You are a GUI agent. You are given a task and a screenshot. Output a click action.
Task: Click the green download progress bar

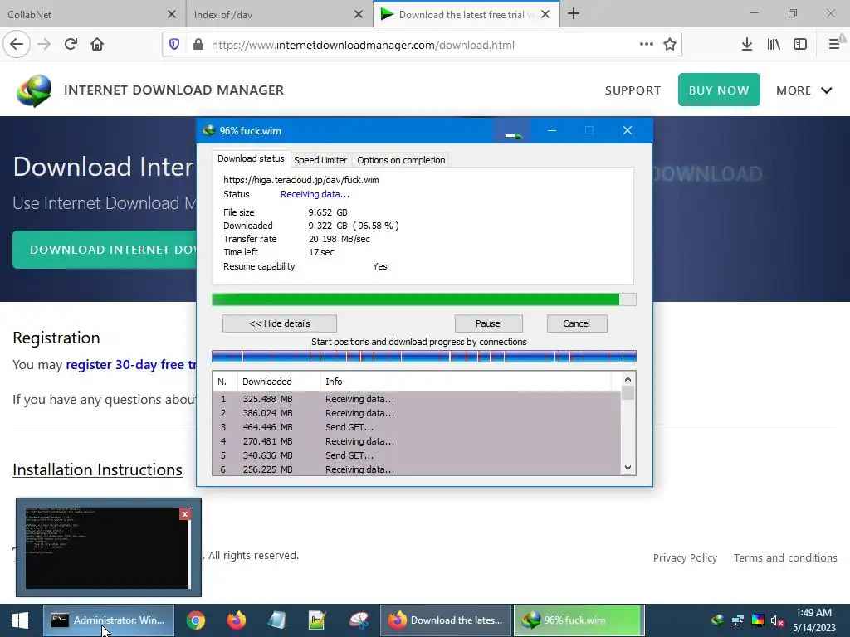pyautogui.click(x=423, y=299)
